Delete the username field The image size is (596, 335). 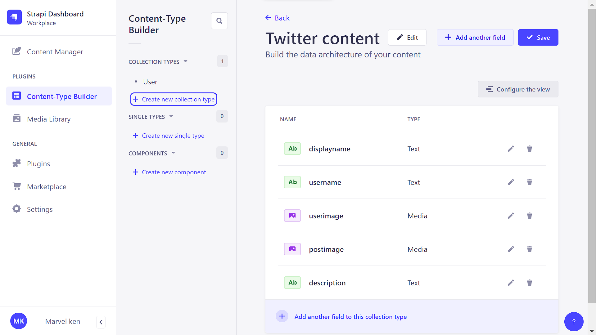point(530,182)
